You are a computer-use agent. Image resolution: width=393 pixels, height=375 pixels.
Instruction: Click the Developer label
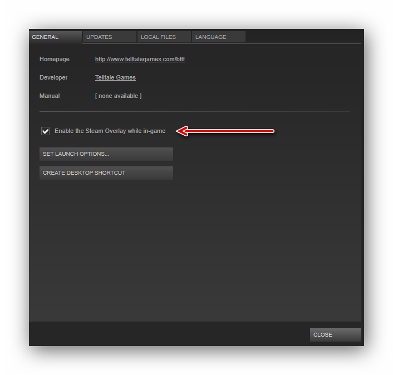(x=53, y=77)
